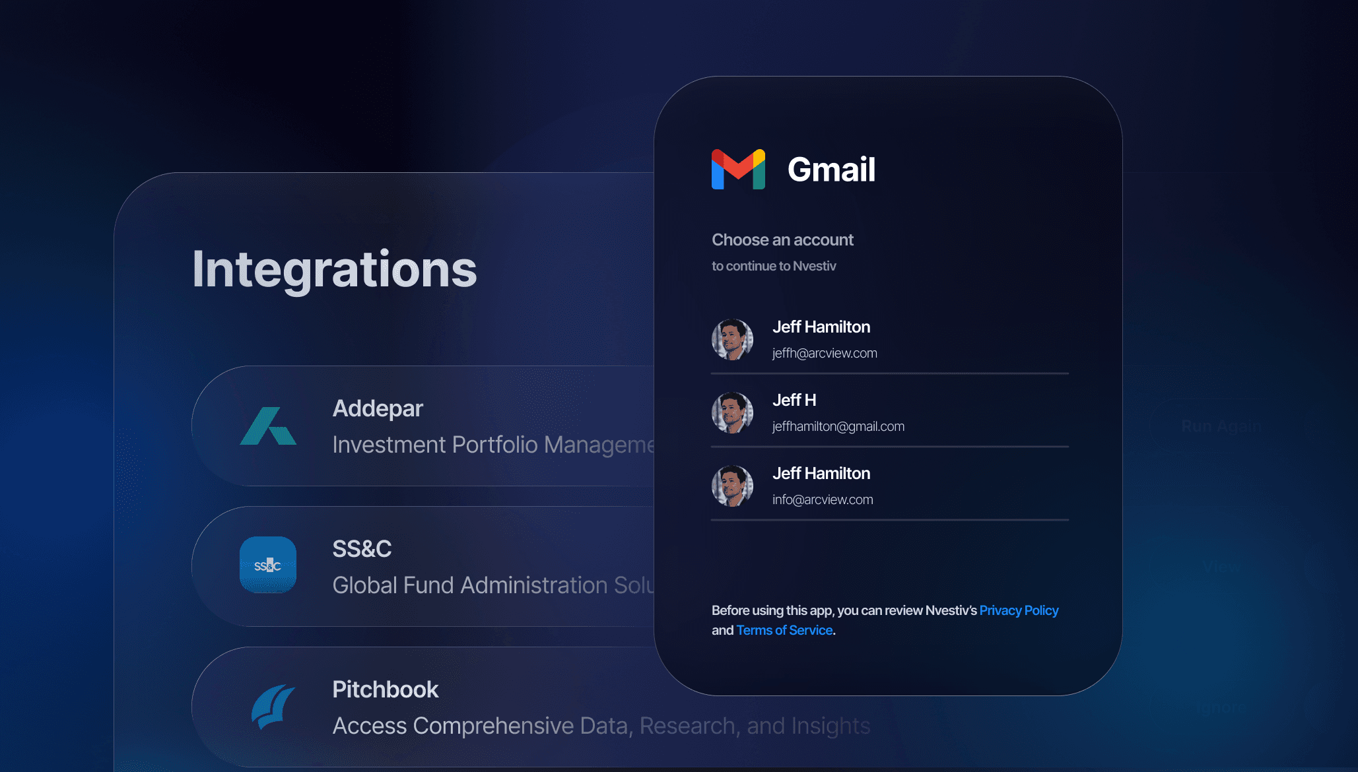The image size is (1358, 772).
Task: Select the Pitchbook integration title
Action: tap(386, 690)
